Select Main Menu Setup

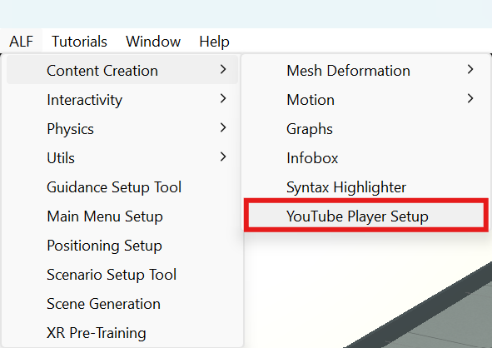(122, 216)
